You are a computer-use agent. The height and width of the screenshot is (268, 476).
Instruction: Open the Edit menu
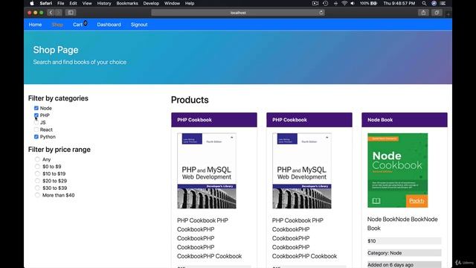point(73,3)
